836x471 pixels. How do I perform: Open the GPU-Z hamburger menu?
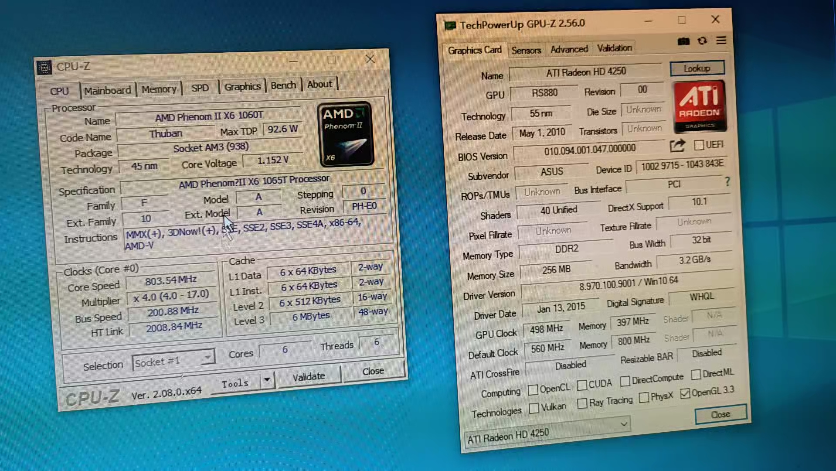721,40
